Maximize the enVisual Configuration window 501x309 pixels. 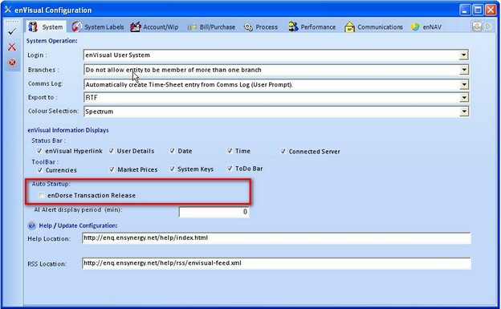(x=478, y=10)
